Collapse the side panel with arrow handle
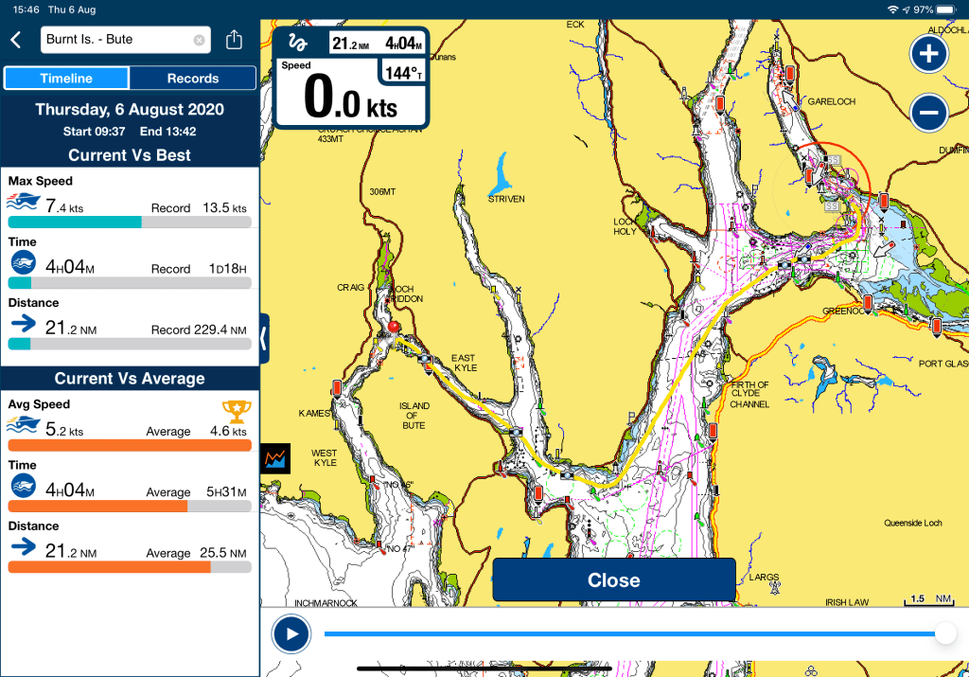This screenshot has height=677, width=969. point(264,334)
